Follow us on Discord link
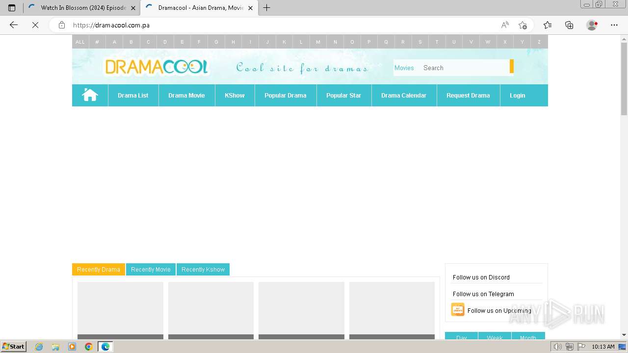 click(481, 277)
